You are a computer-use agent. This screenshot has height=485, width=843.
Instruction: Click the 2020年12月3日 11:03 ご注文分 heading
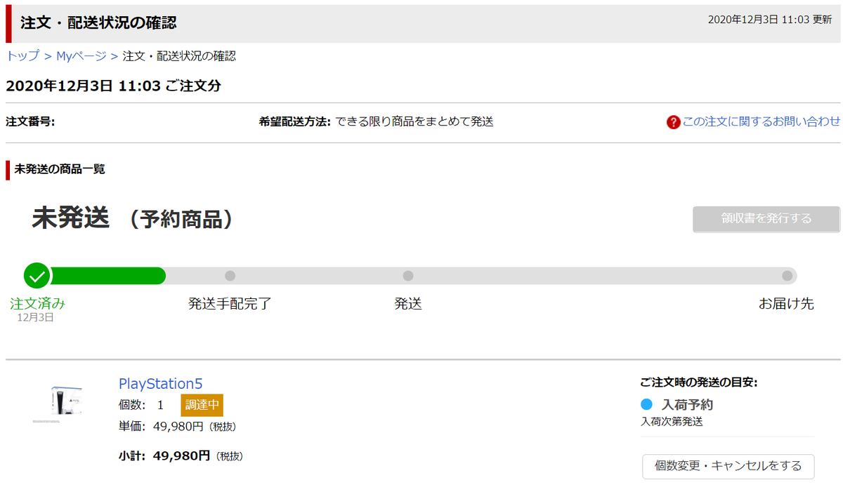coord(113,86)
